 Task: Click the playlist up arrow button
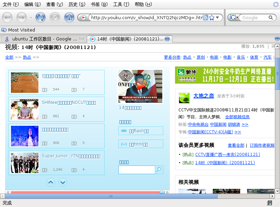pos(51,182)
